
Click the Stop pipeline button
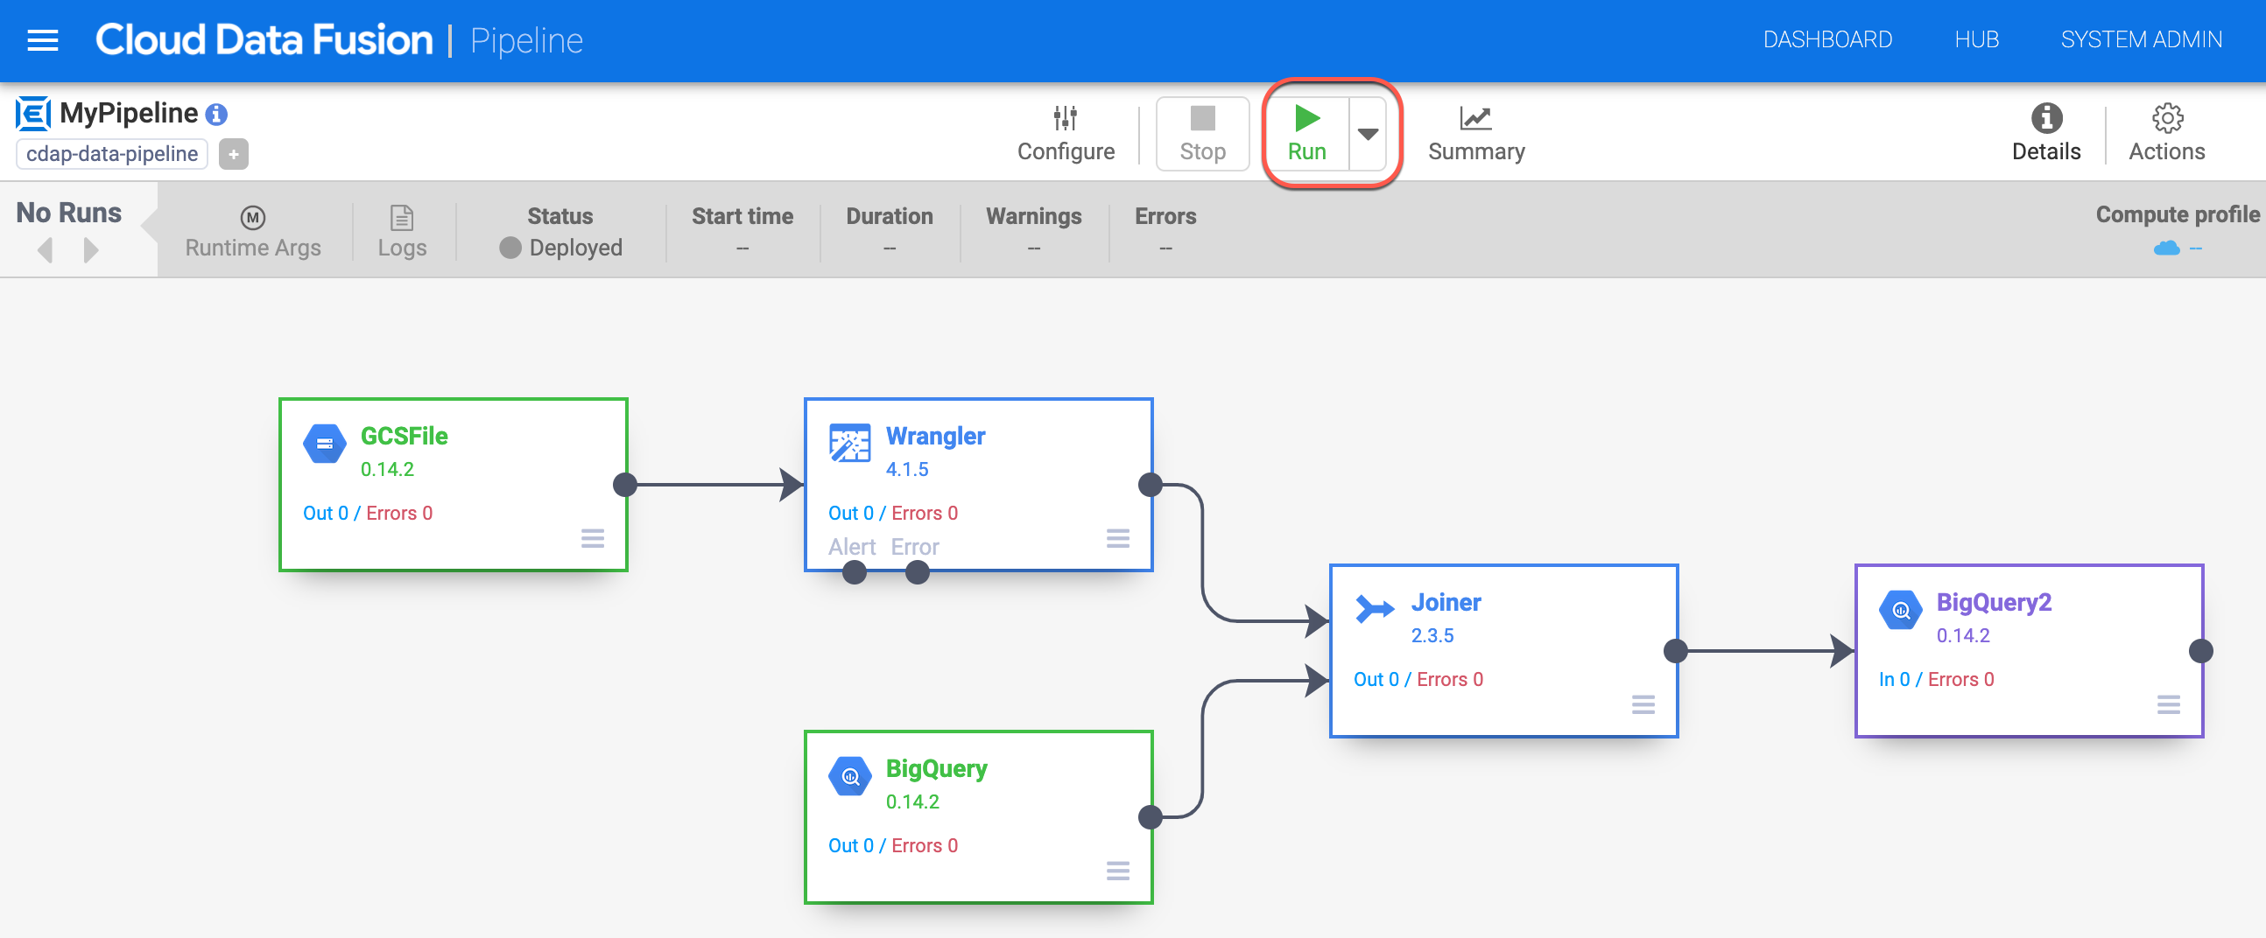pyautogui.click(x=1201, y=134)
